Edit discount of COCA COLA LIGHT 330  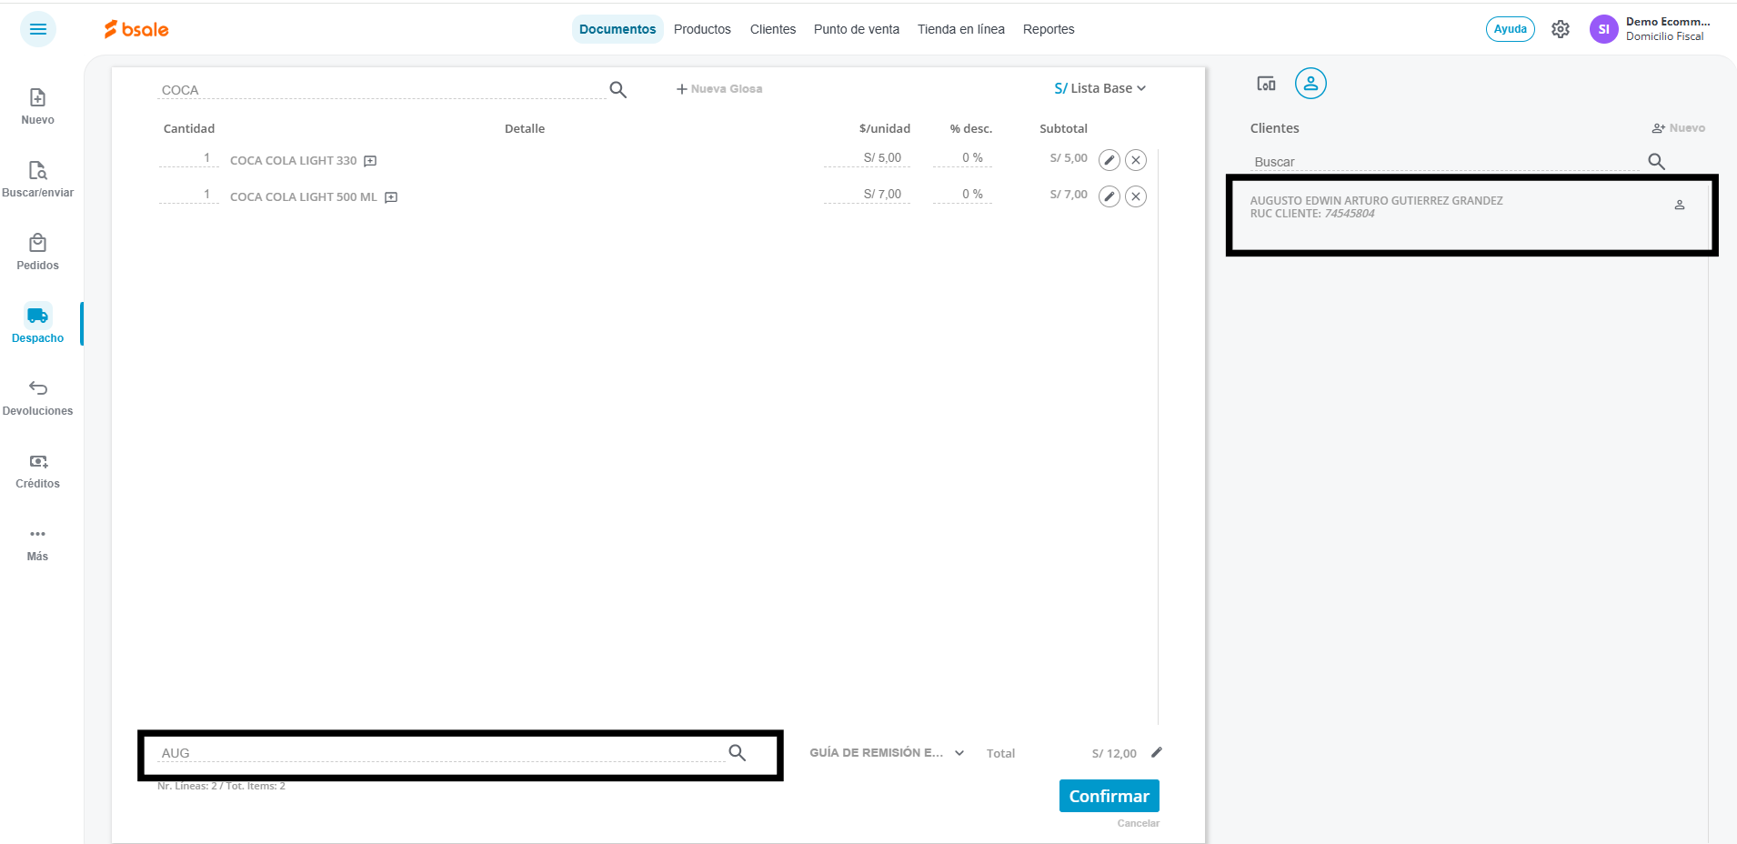tap(962, 158)
